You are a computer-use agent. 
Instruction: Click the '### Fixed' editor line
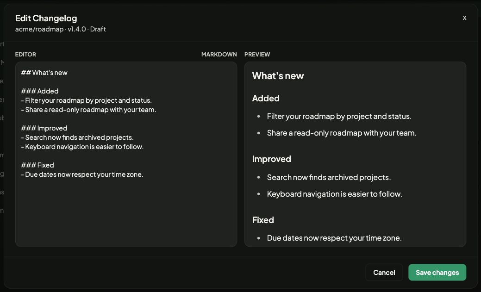(x=37, y=165)
